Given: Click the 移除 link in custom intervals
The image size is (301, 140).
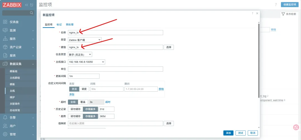Looking at the screenshot, I should (161, 89).
